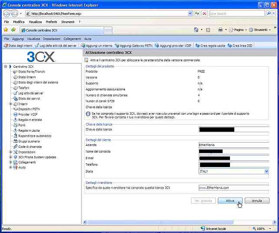
Task: Expand the Impostazioni tree node
Action: pyautogui.click(x=10, y=152)
